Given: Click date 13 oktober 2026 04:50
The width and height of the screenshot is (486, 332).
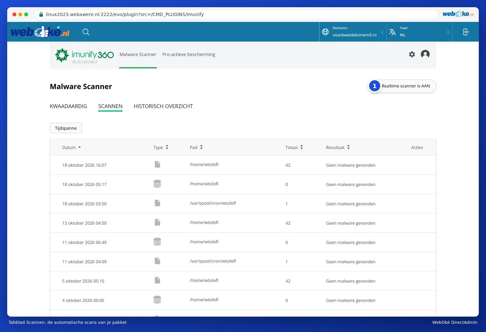Looking at the screenshot, I should [84, 223].
